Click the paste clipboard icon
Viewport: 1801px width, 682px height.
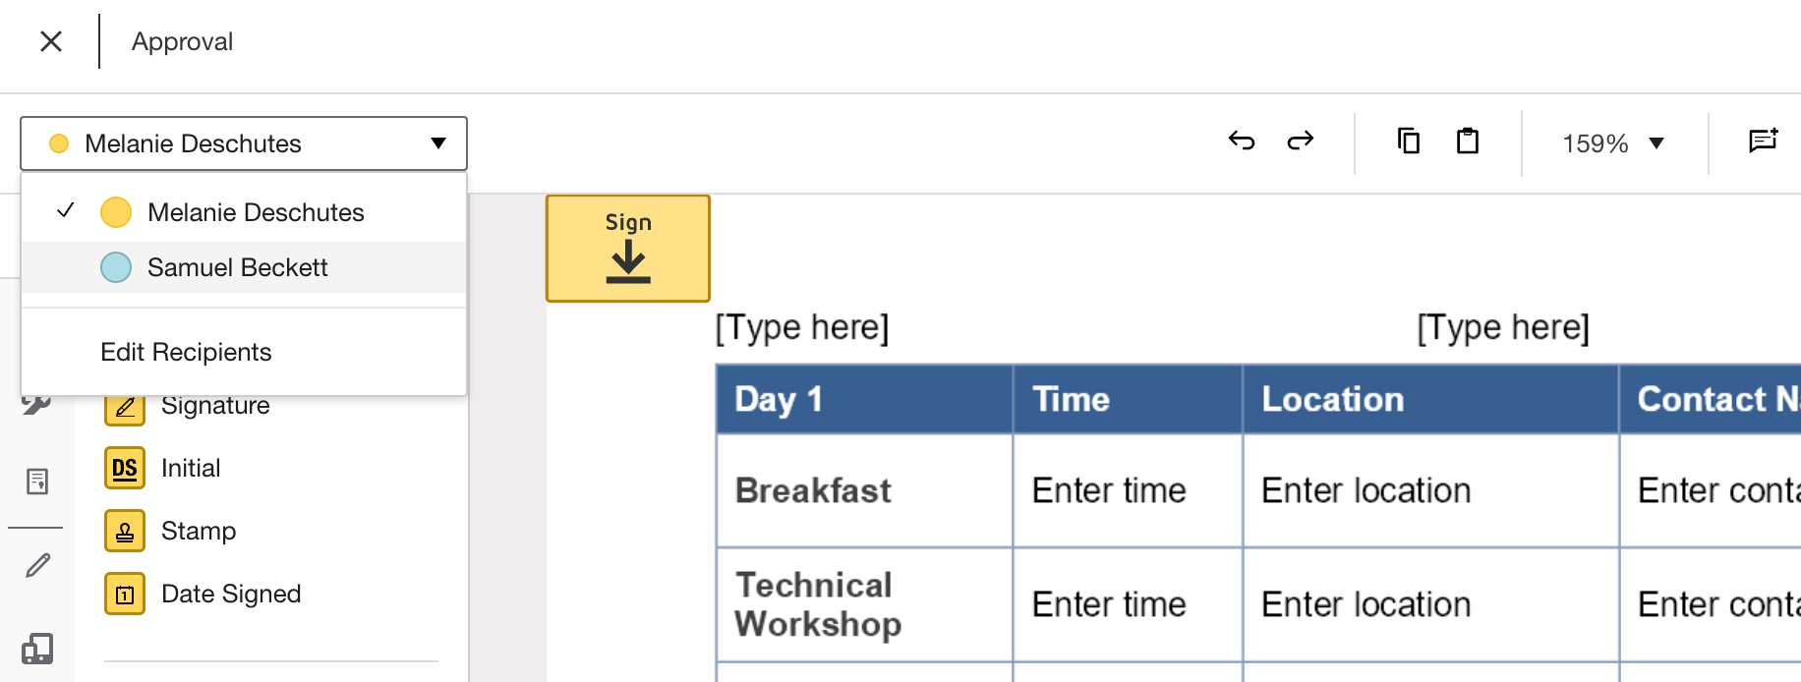1468,142
